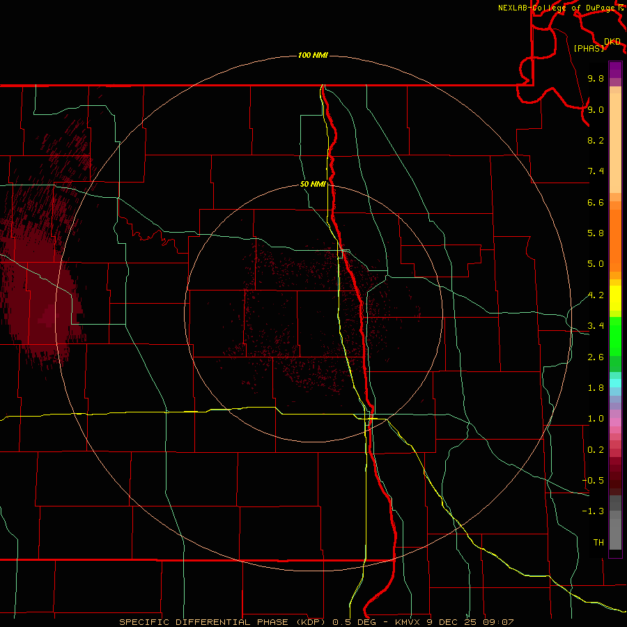This screenshot has width=627, height=627.
Task: Pick the bright green color bar segment
Action: [615, 336]
